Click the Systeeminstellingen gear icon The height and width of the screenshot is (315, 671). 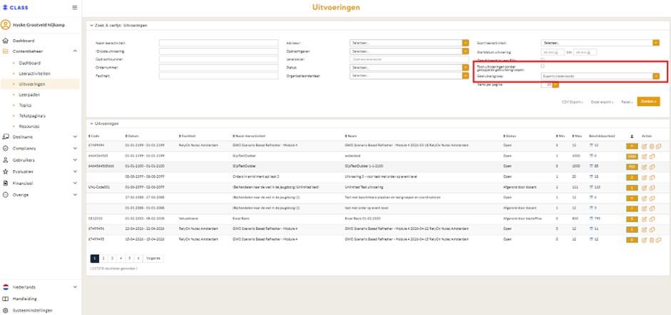point(6,311)
